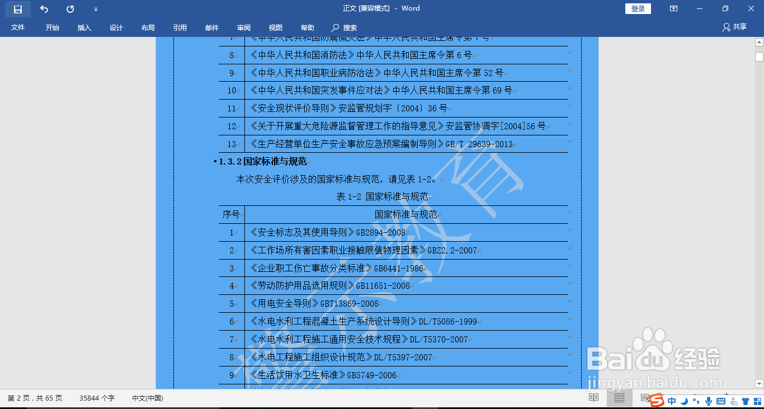
Task: Switch to the 审阅 ribbon tab
Action: pyautogui.click(x=243, y=27)
